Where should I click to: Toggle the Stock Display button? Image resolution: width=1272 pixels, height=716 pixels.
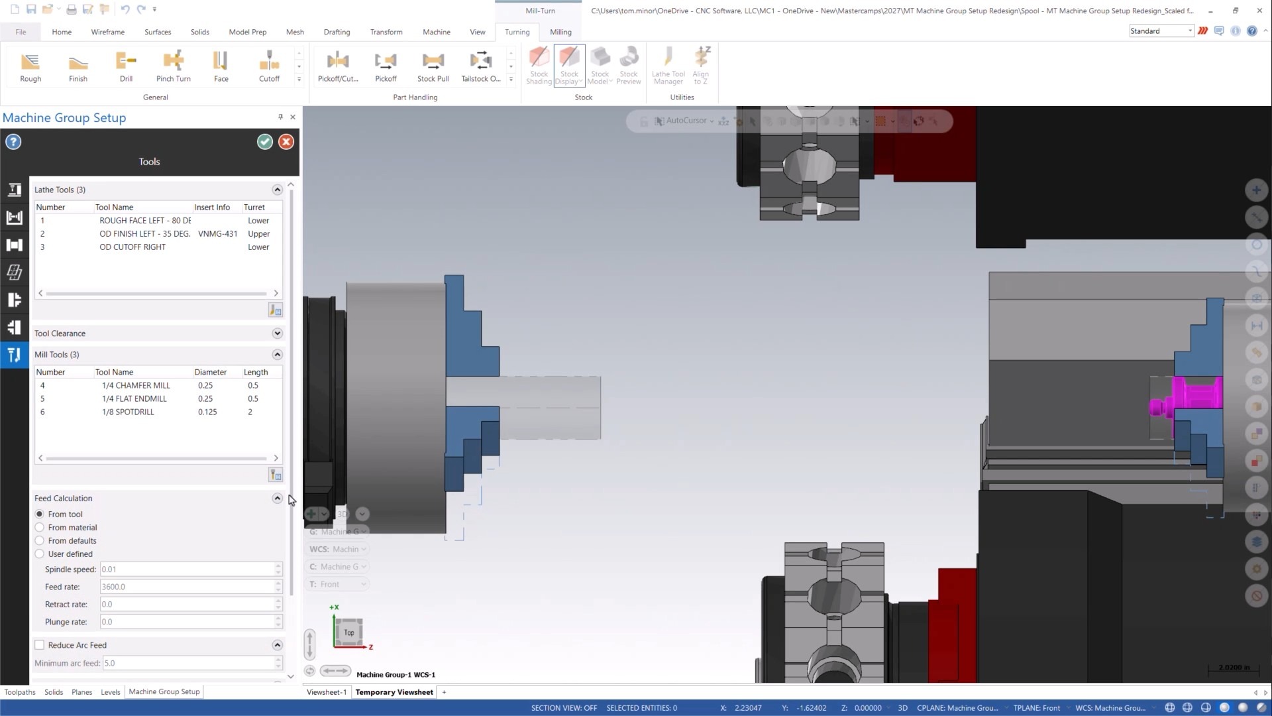[x=569, y=66]
